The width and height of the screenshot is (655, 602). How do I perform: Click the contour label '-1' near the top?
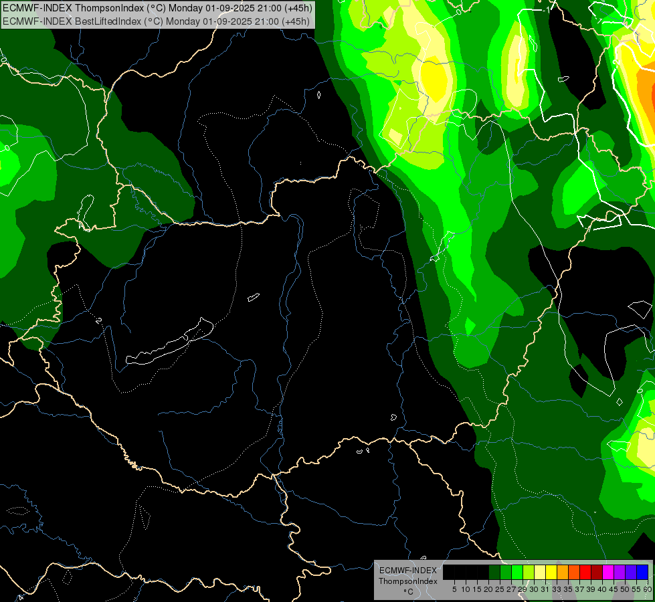pos(545,10)
